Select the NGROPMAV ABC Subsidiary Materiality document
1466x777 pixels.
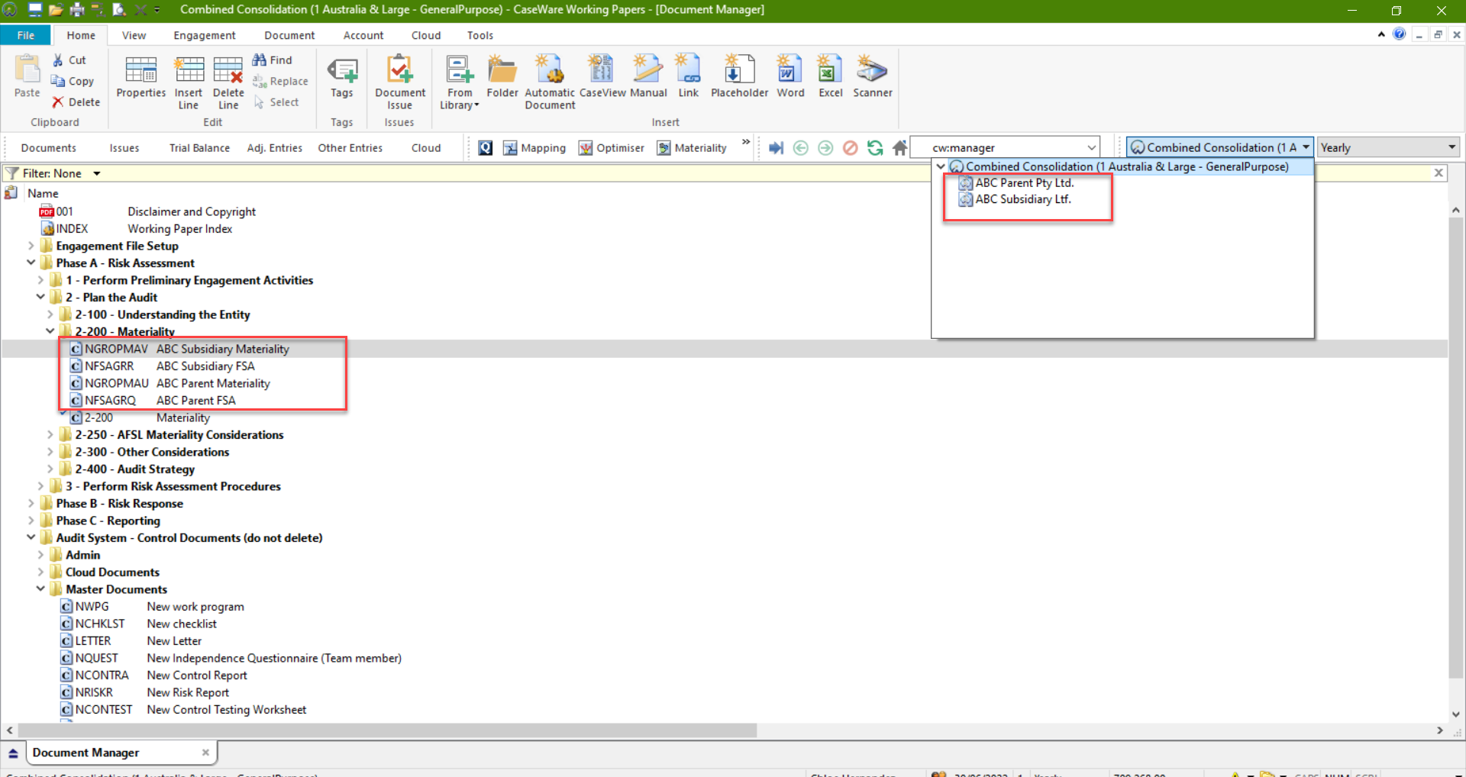pos(180,349)
